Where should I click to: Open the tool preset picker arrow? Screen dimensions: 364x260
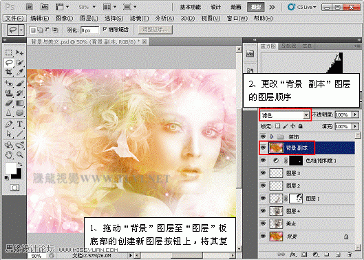click(21, 30)
